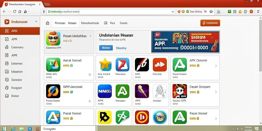
Task: Open the blue NNG1 app icon
Action: pyautogui.click(x=105, y=91)
